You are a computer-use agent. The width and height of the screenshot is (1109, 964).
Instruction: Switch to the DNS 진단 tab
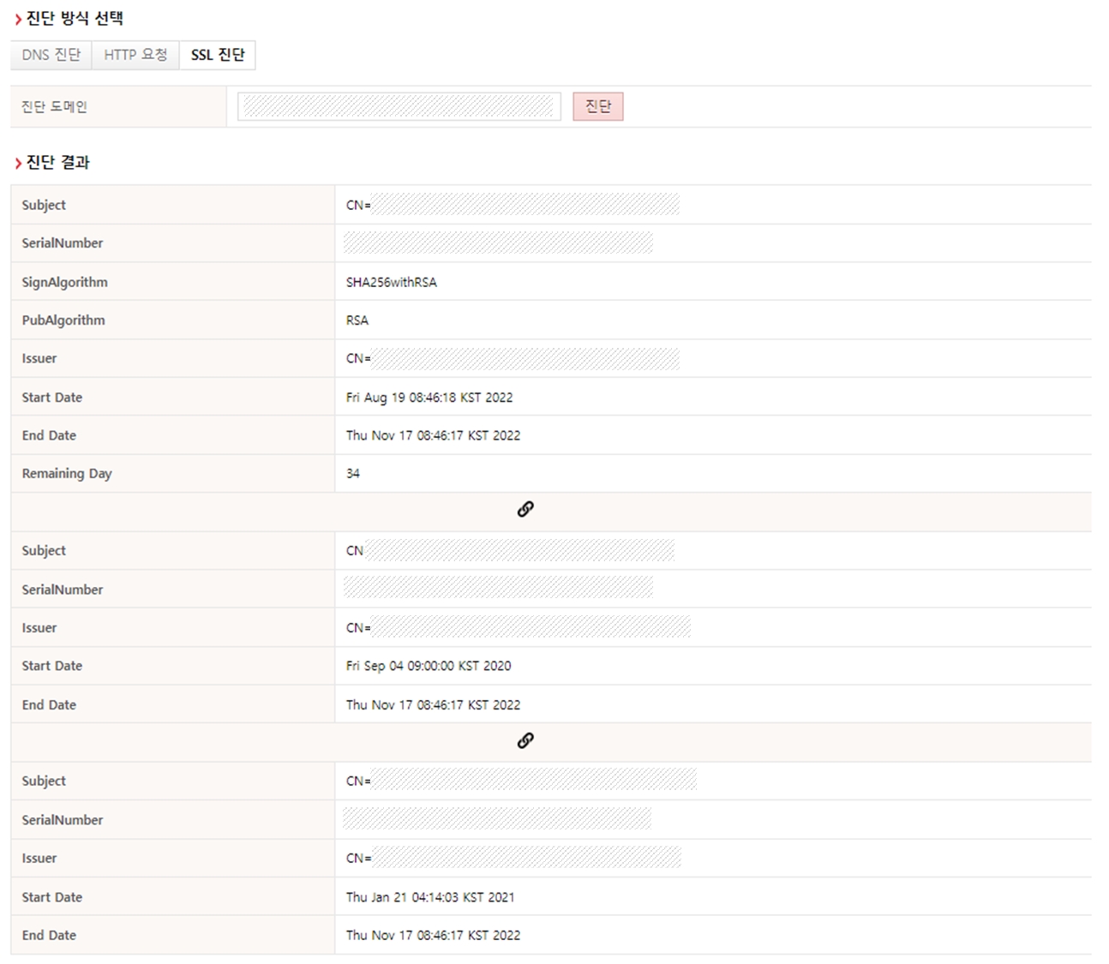(51, 55)
